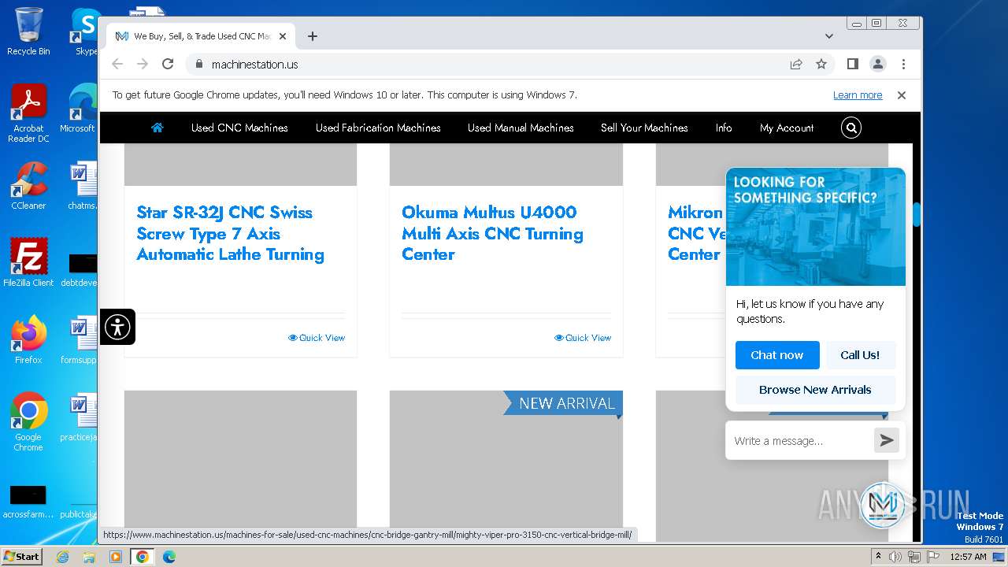Click the Learn more link
Screen dimensions: 1008x567
pyautogui.click(x=858, y=95)
